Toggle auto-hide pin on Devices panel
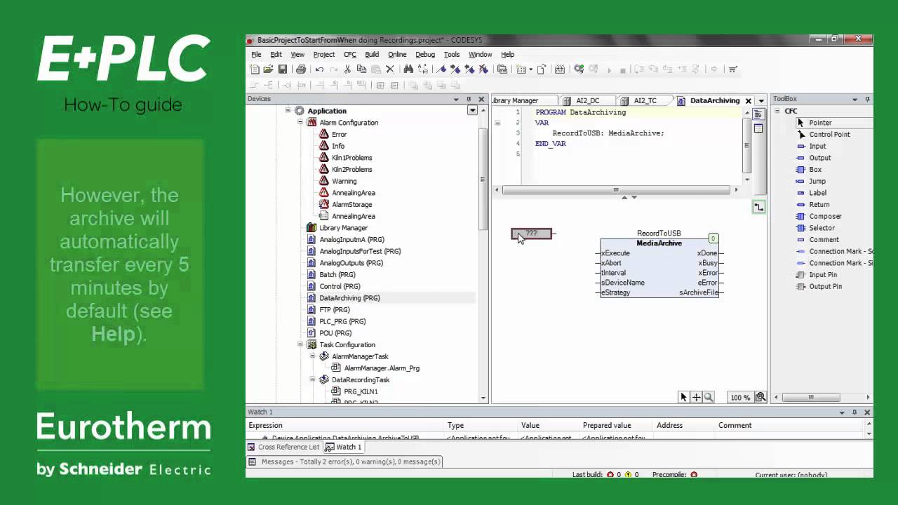The width and height of the screenshot is (898, 505). click(x=469, y=99)
